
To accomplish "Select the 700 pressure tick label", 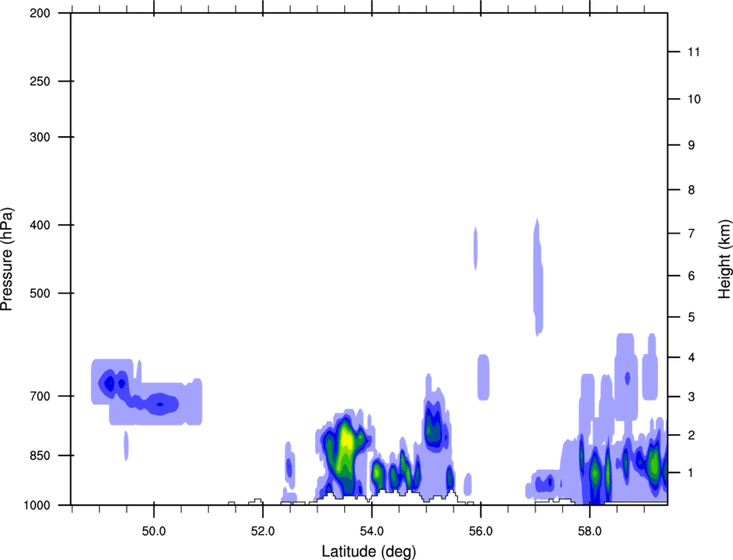I will pyautogui.click(x=40, y=396).
